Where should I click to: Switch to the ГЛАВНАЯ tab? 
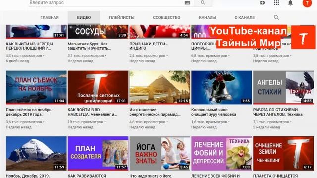click(x=50, y=18)
